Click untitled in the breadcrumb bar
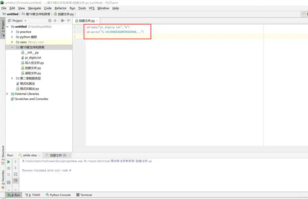The image size is (308, 199). 10,14
